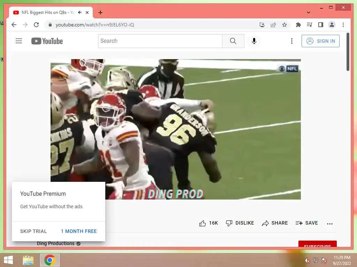Like the video with thumbs up

208,223
